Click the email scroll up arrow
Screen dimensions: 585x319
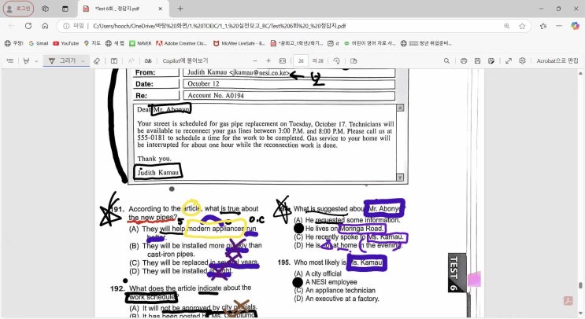coord(400,108)
